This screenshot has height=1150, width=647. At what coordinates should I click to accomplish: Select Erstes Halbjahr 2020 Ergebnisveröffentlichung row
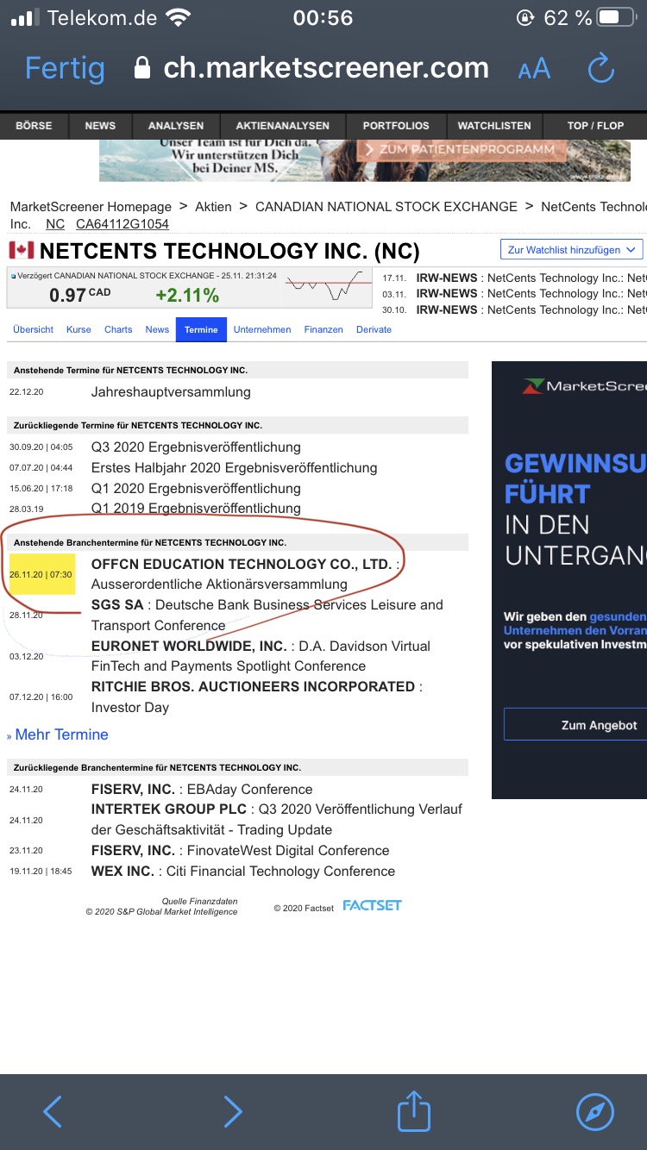[234, 468]
